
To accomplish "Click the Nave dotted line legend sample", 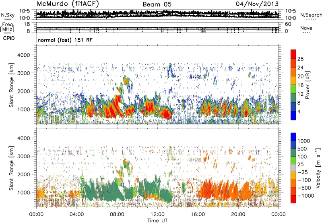I will click(x=307, y=33).
